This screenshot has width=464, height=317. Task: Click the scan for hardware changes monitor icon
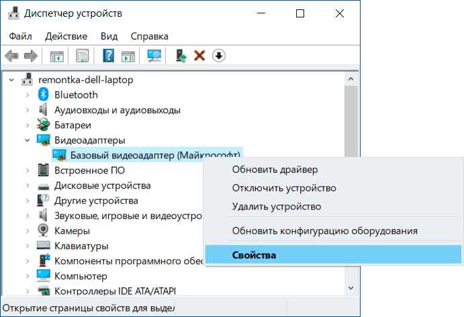coord(154,56)
